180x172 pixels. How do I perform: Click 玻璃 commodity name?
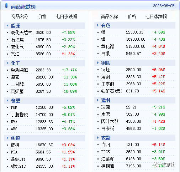[105, 107]
